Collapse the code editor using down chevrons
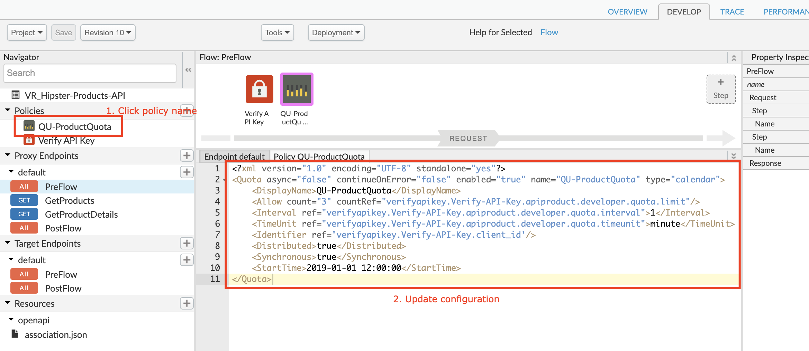The height and width of the screenshot is (351, 809). (734, 156)
